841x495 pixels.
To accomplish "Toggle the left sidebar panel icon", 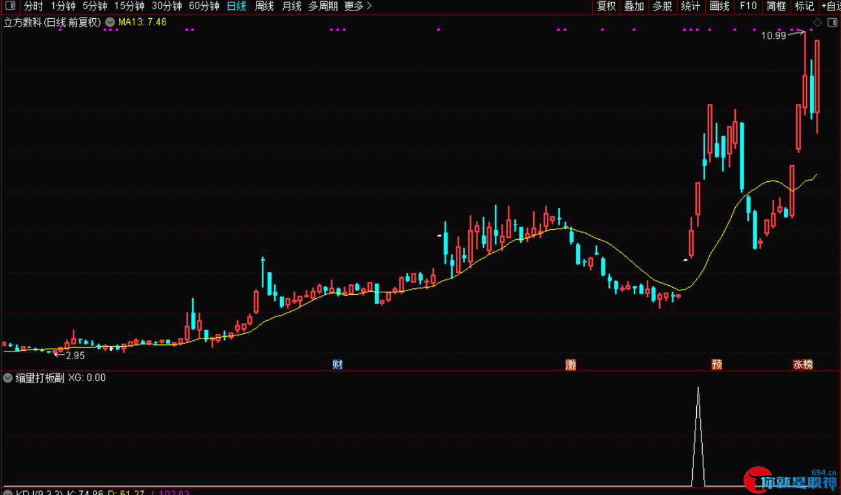I will 10,6.
